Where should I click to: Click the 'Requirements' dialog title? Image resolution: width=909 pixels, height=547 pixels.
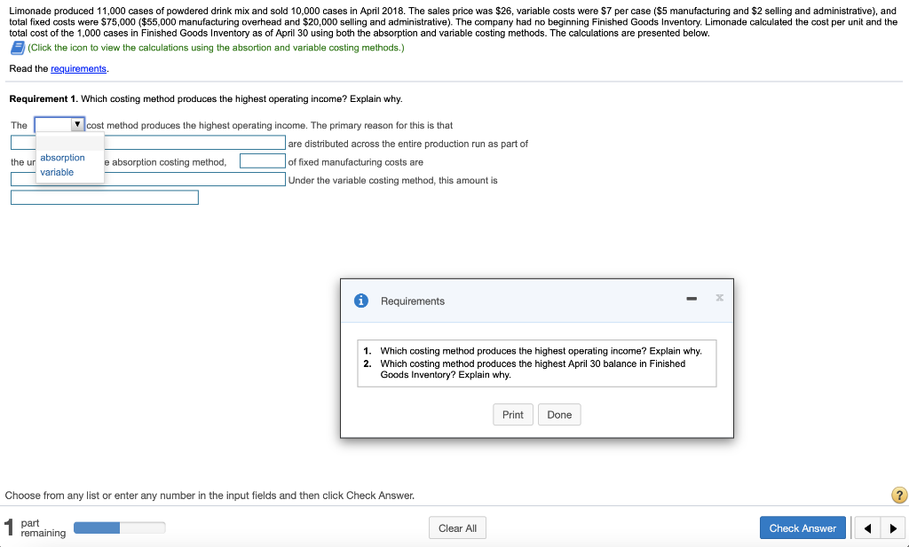pos(413,301)
